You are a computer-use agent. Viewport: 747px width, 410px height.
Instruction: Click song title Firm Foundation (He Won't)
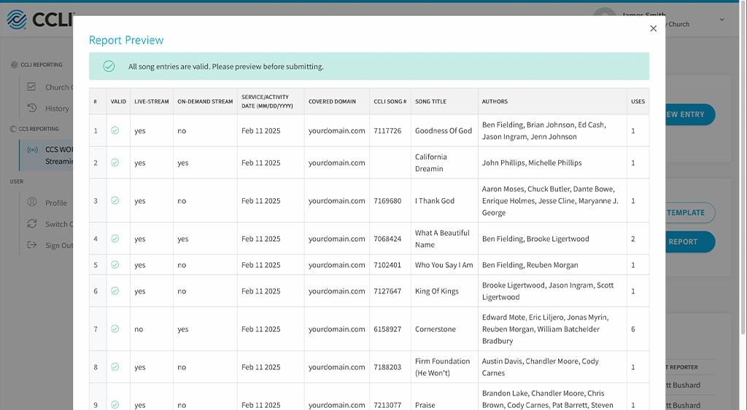point(443,367)
